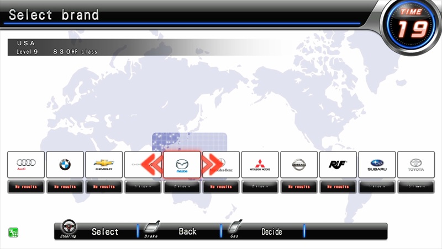
Task: Click the "Level 9" text
Action: tap(27, 52)
